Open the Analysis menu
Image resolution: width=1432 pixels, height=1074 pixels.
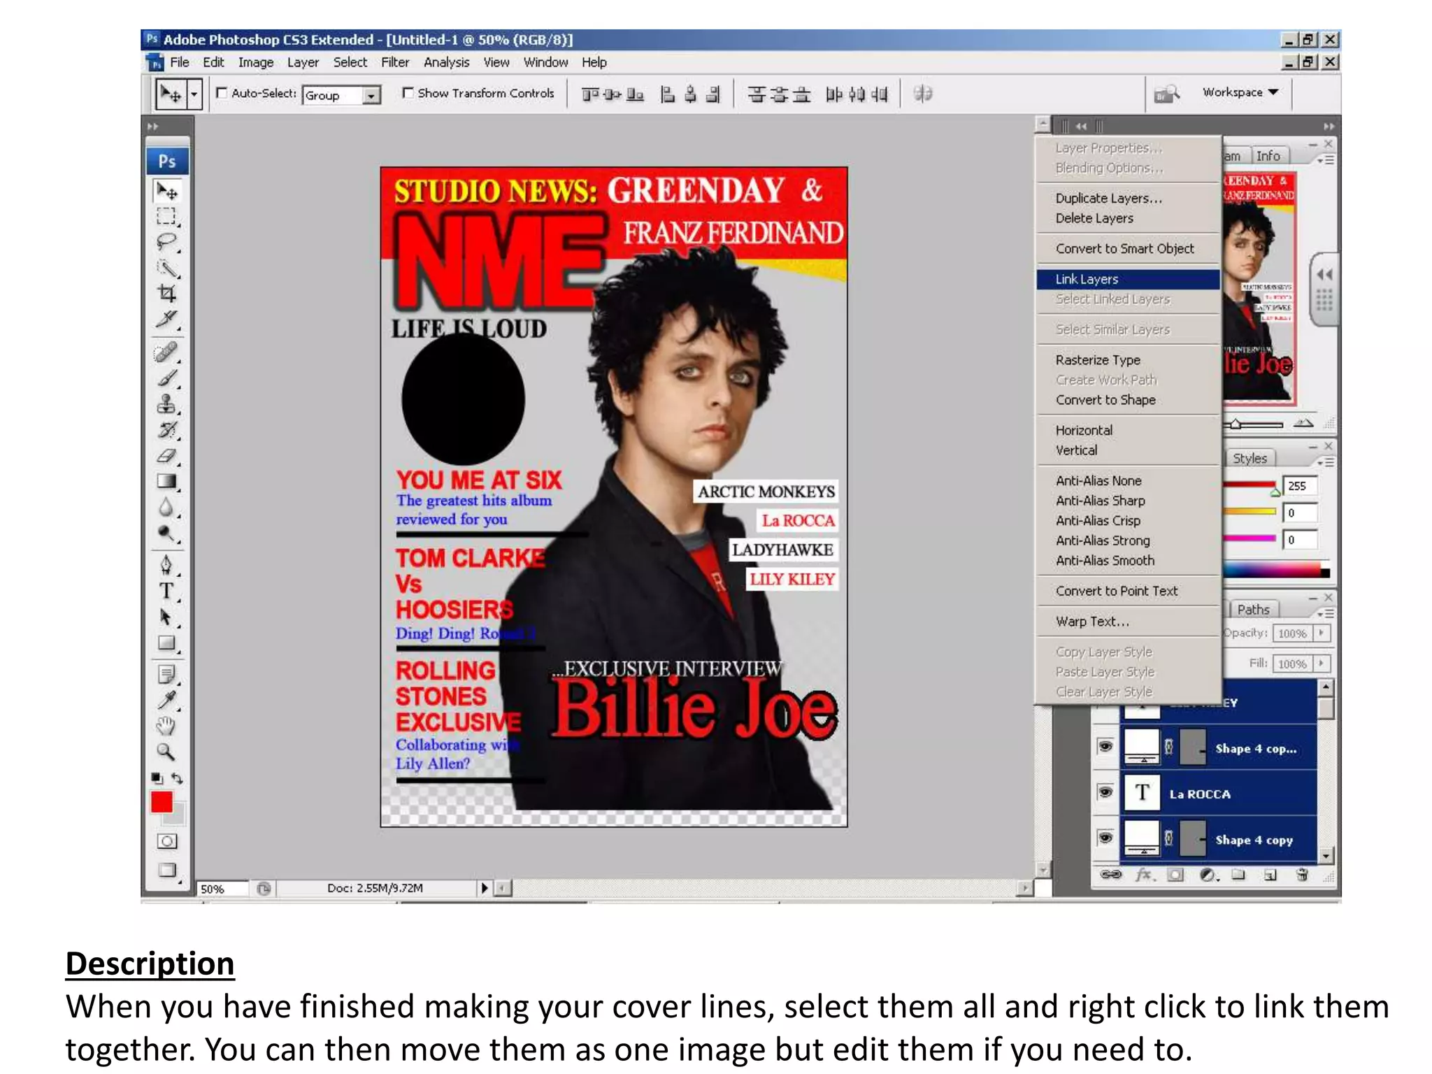click(x=446, y=62)
